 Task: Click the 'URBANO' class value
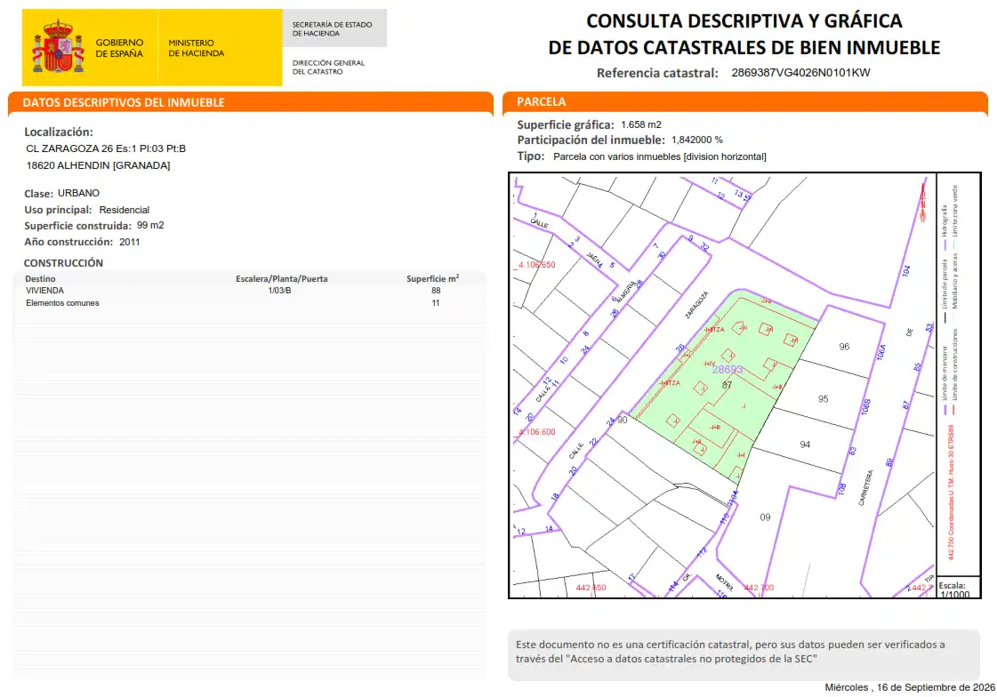(x=78, y=193)
